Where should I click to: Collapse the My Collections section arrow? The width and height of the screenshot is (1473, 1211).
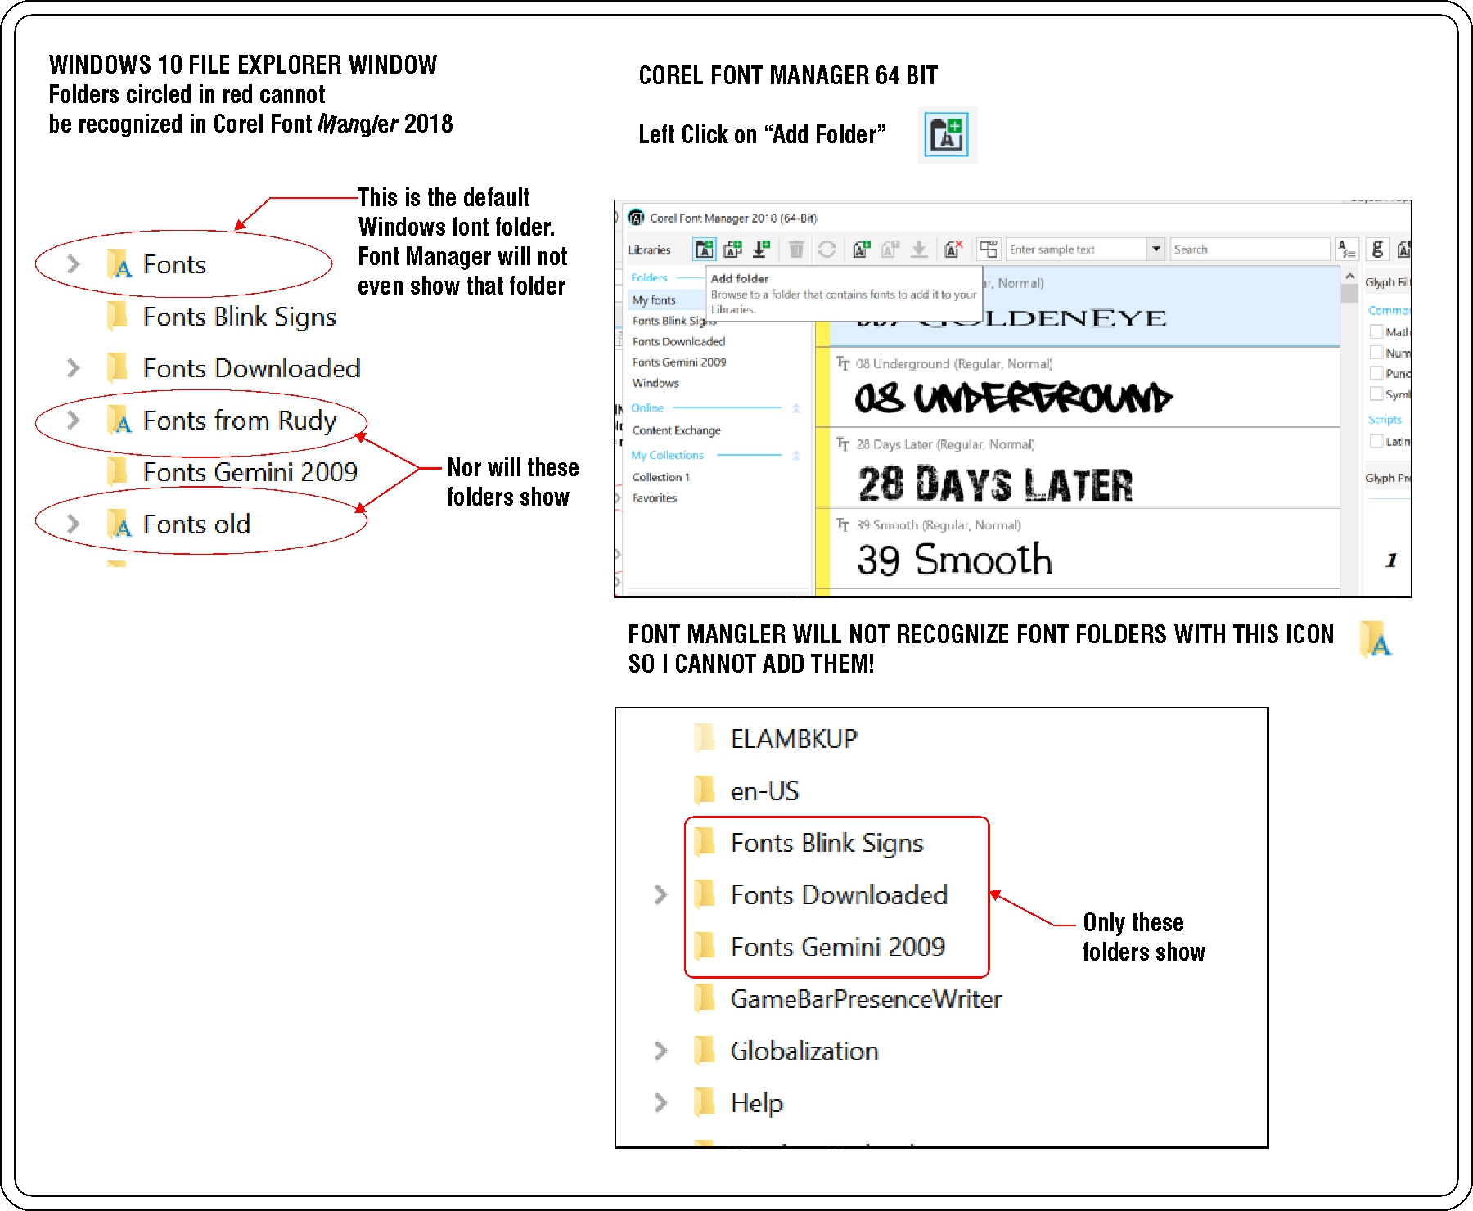click(796, 455)
